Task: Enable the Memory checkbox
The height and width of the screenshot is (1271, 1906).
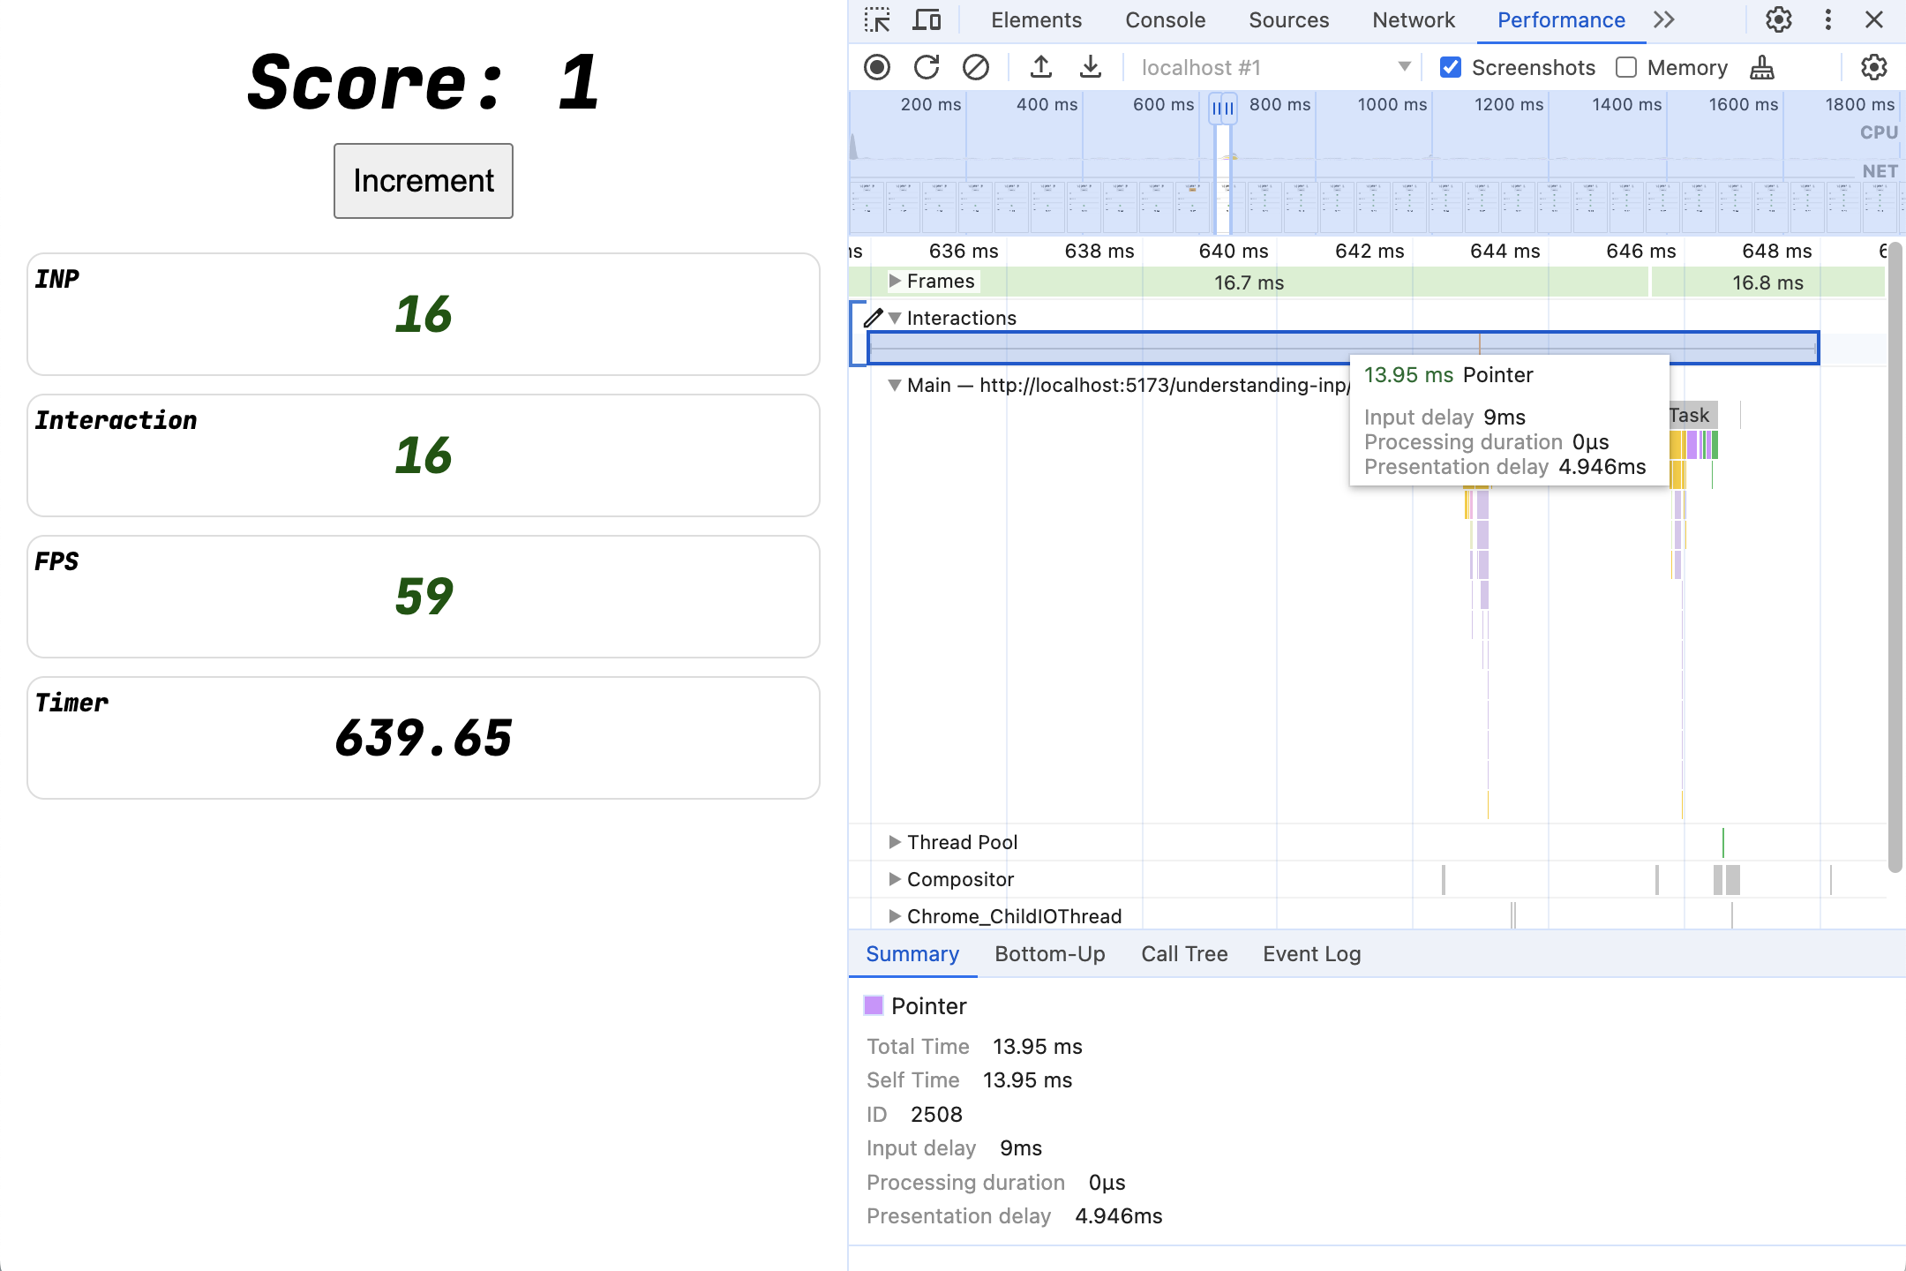Action: pyautogui.click(x=1623, y=68)
